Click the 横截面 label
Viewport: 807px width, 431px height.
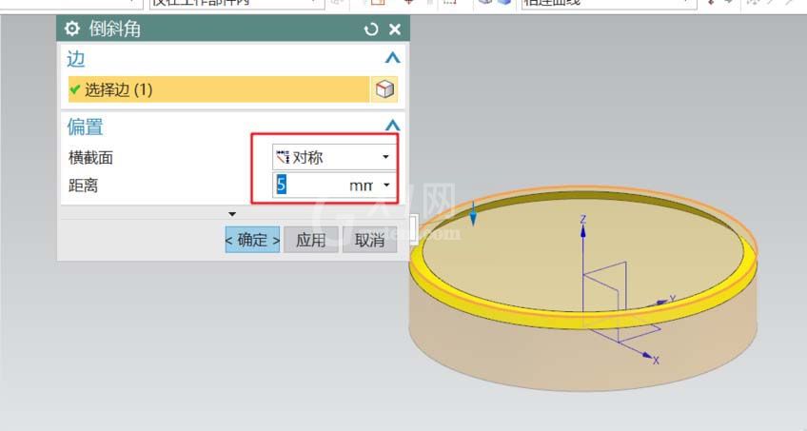[90, 157]
